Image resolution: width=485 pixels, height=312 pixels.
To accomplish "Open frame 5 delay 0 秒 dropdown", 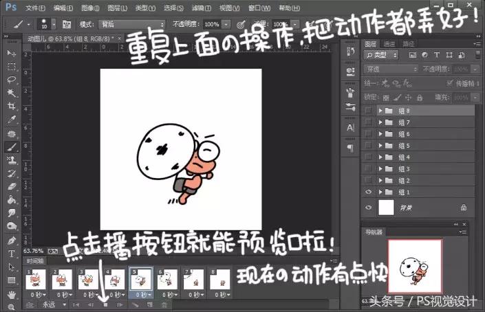I will click(142, 295).
